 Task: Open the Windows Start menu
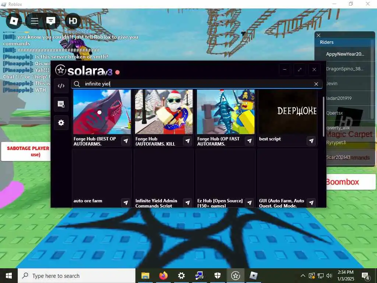tap(9, 276)
